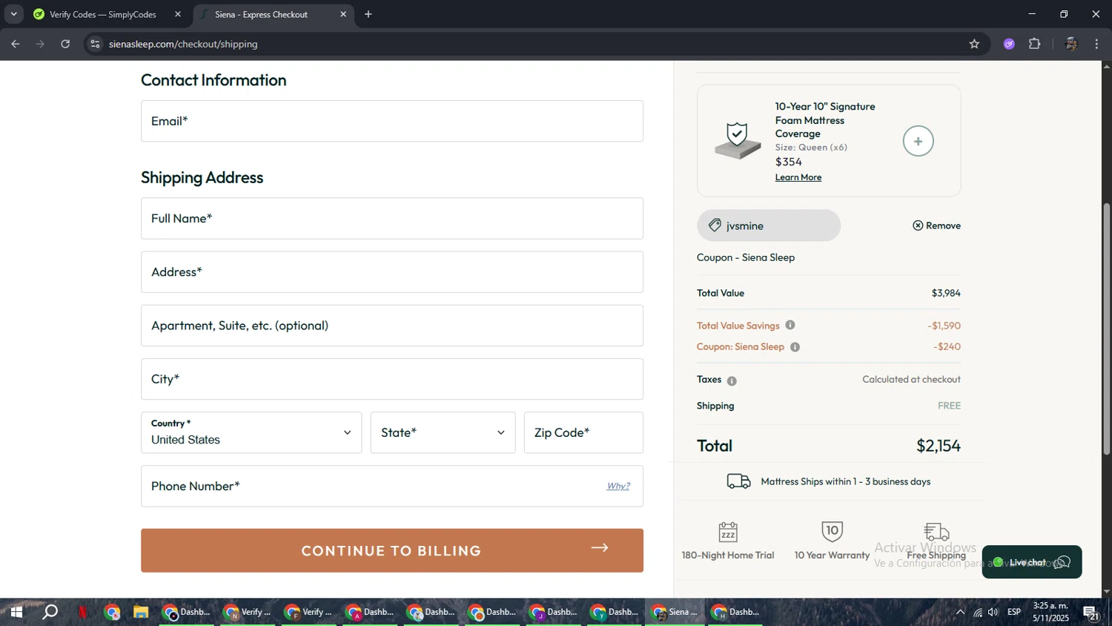Open File Explorer from taskbar

pyautogui.click(x=141, y=612)
